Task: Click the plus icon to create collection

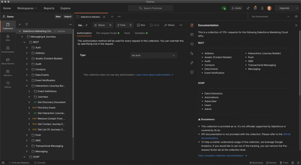Action: pyautogui.click(x=20, y=25)
